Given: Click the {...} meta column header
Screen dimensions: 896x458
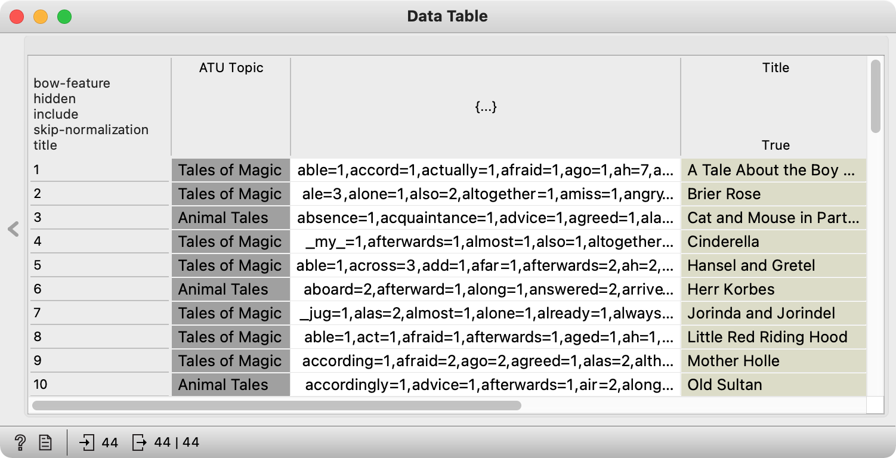Looking at the screenshot, I should coord(486,107).
